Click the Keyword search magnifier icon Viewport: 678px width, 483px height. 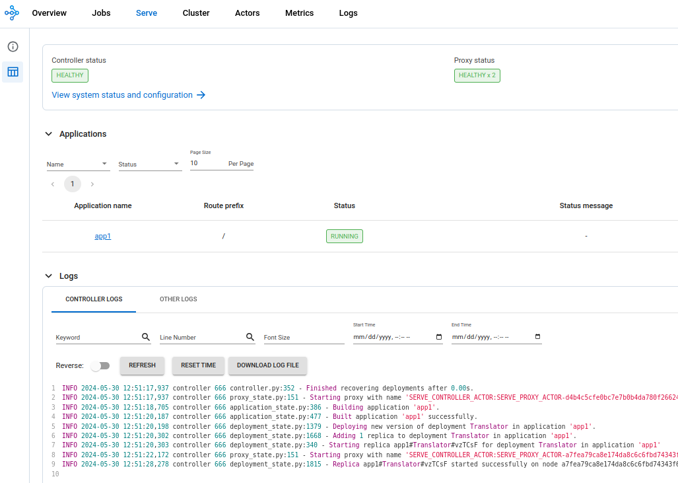(146, 337)
